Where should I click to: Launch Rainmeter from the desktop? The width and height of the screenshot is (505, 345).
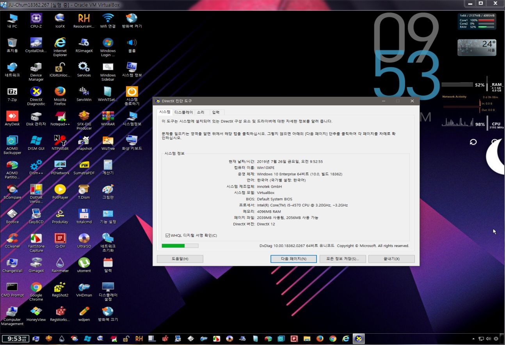pyautogui.click(x=60, y=265)
